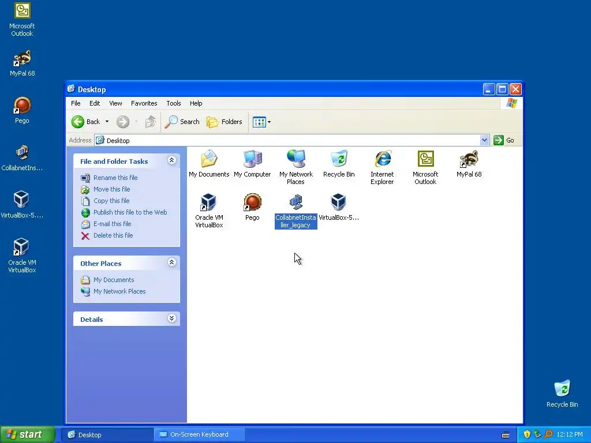Open the Search toolbar button

point(182,122)
